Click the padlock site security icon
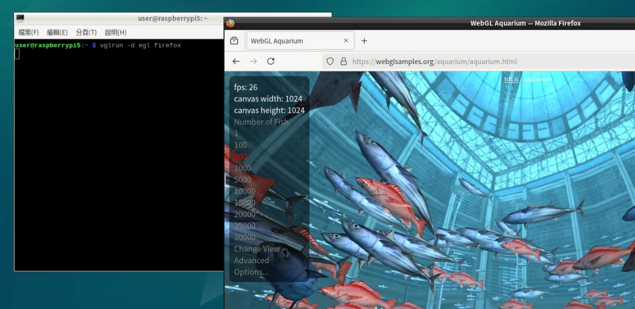The width and height of the screenshot is (635, 309). point(343,61)
